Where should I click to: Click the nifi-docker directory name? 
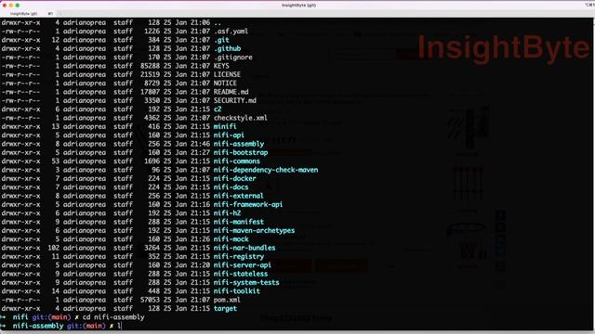click(x=234, y=178)
